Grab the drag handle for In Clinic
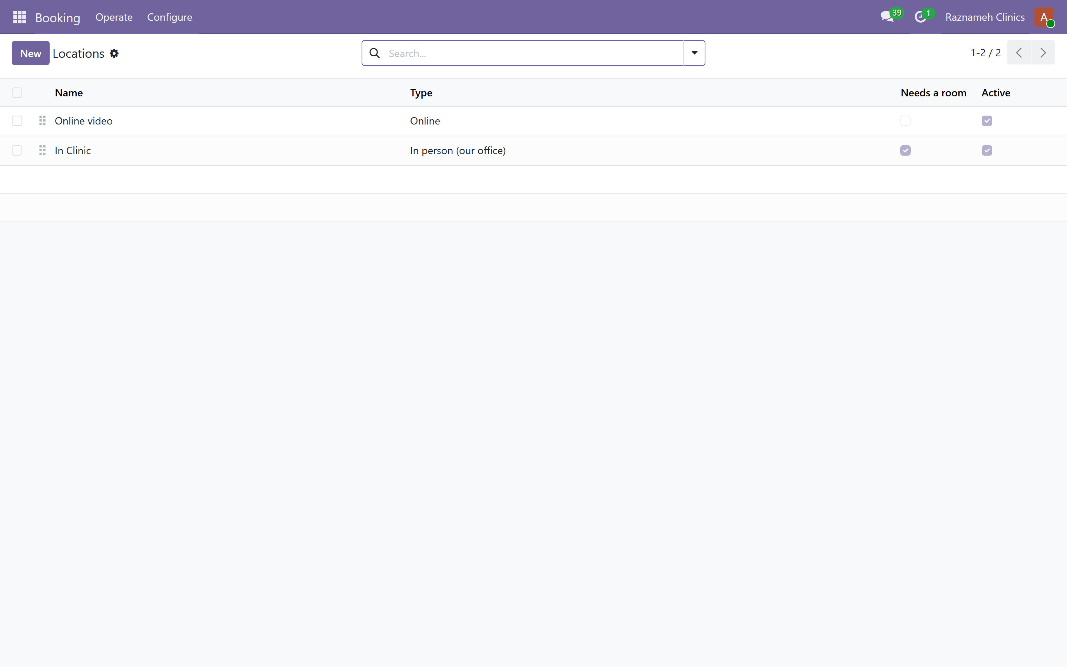The width and height of the screenshot is (1067, 667). (x=42, y=150)
